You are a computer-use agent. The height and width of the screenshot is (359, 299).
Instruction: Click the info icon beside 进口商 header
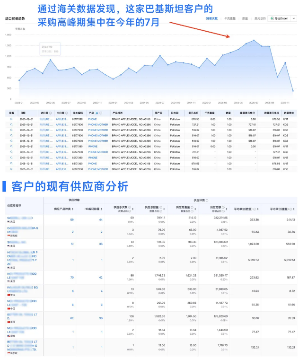[x=50, y=113]
